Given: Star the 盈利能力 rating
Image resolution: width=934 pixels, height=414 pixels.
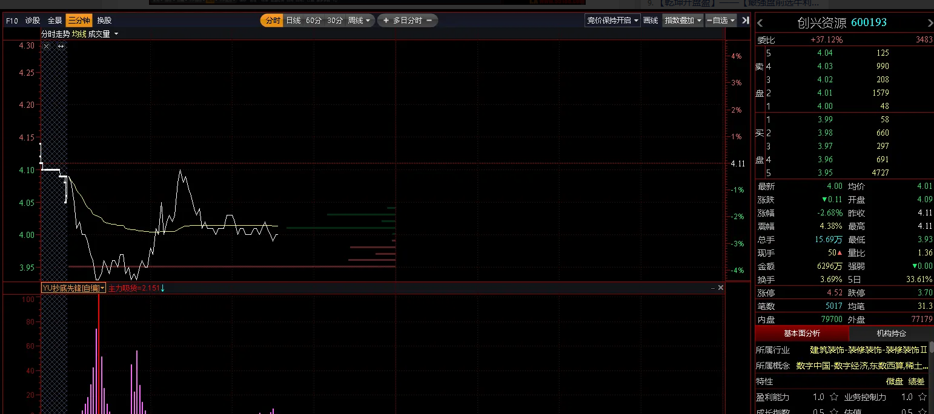Looking at the screenshot, I should 833,397.
